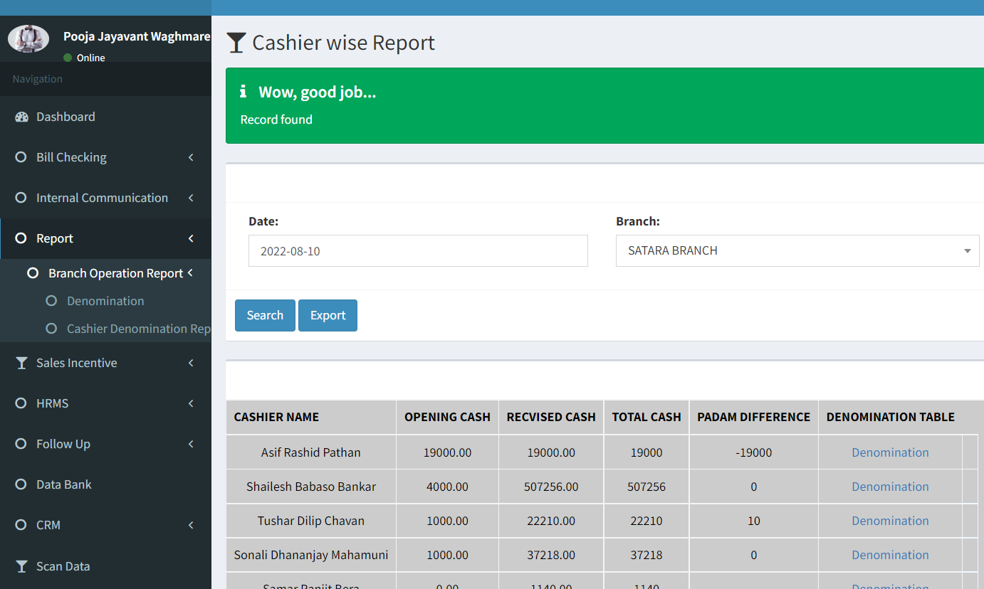This screenshot has width=984, height=589.
Task: Open the Scan Data menu item
Action: click(105, 566)
